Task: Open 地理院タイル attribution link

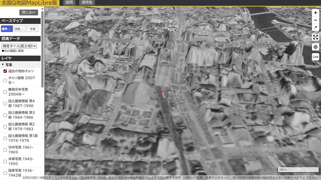Action: point(48,177)
